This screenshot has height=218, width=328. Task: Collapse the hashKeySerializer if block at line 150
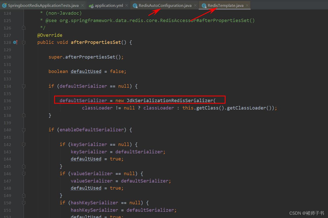[24, 203]
